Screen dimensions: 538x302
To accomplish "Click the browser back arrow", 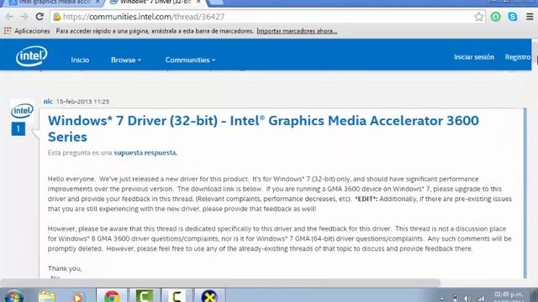I will pos(9,17).
